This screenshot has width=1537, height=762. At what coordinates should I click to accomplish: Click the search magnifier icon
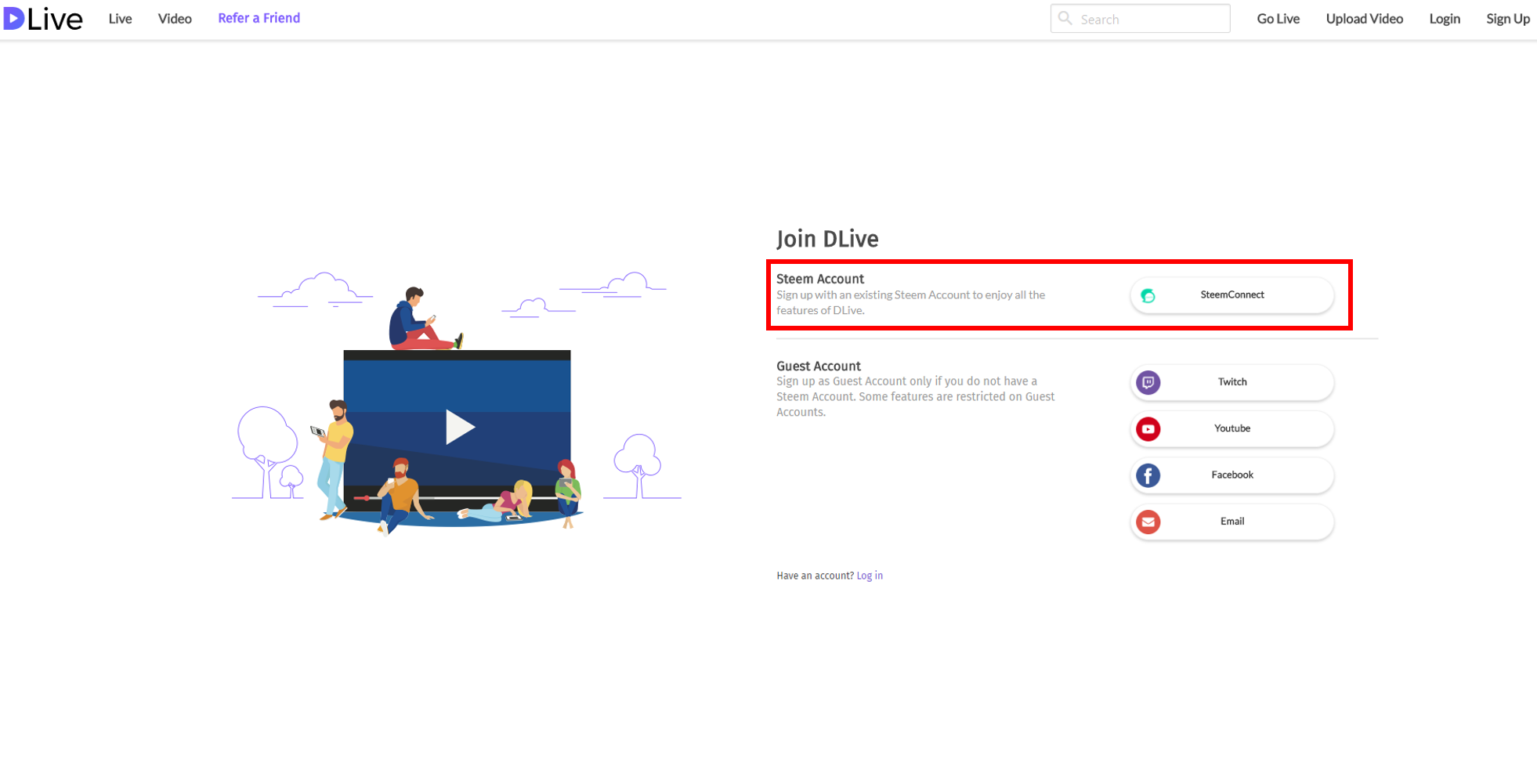click(x=1065, y=18)
